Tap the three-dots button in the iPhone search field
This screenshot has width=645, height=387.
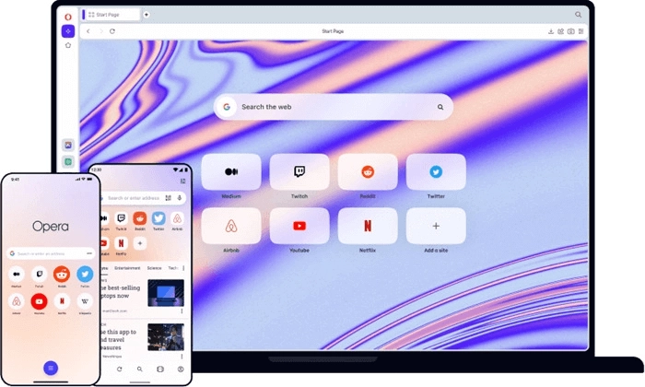[x=89, y=253]
